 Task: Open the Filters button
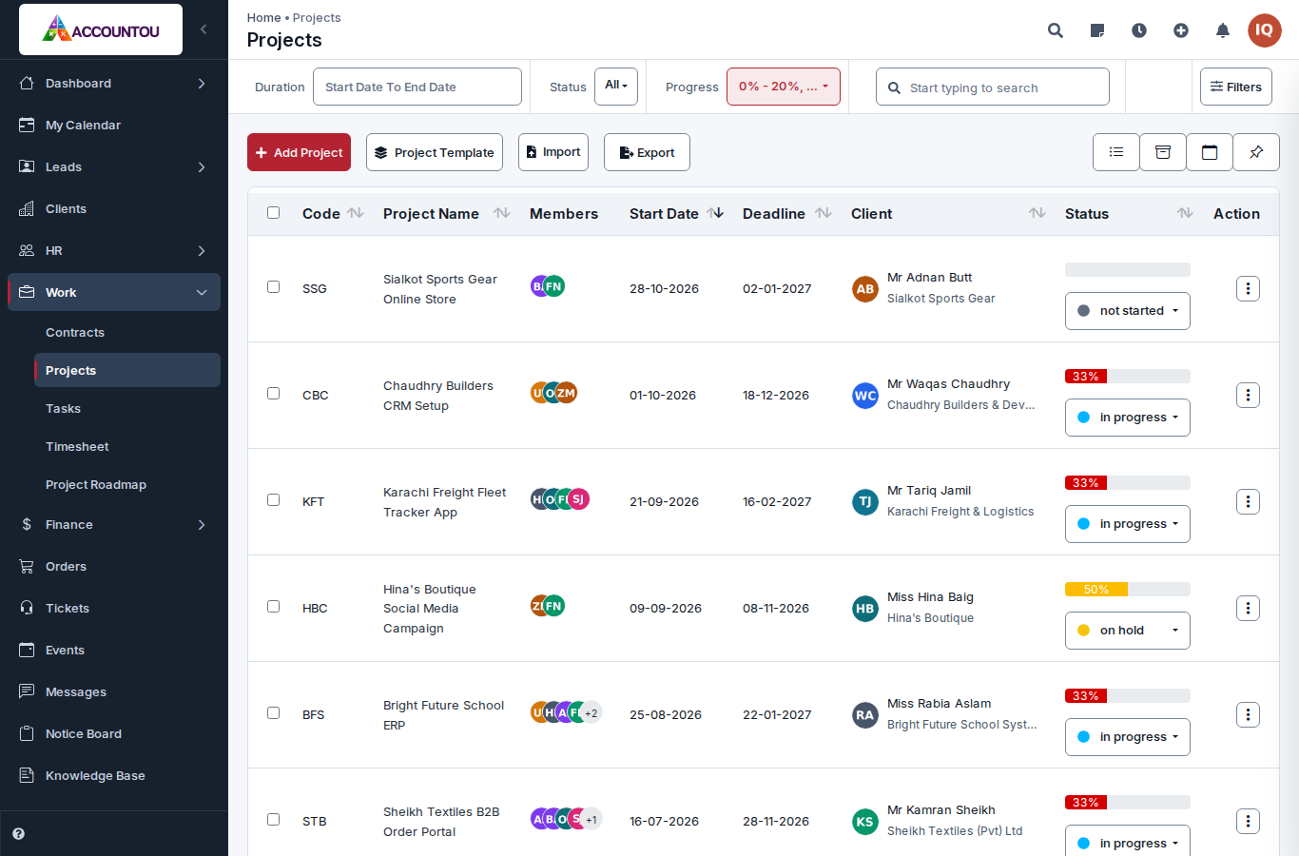[1236, 87]
